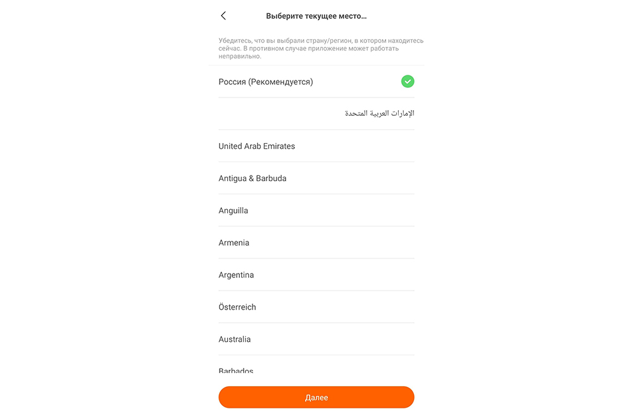Select Argentina from the region list
The height and width of the screenshot is (416, 633).
point(316,275)
